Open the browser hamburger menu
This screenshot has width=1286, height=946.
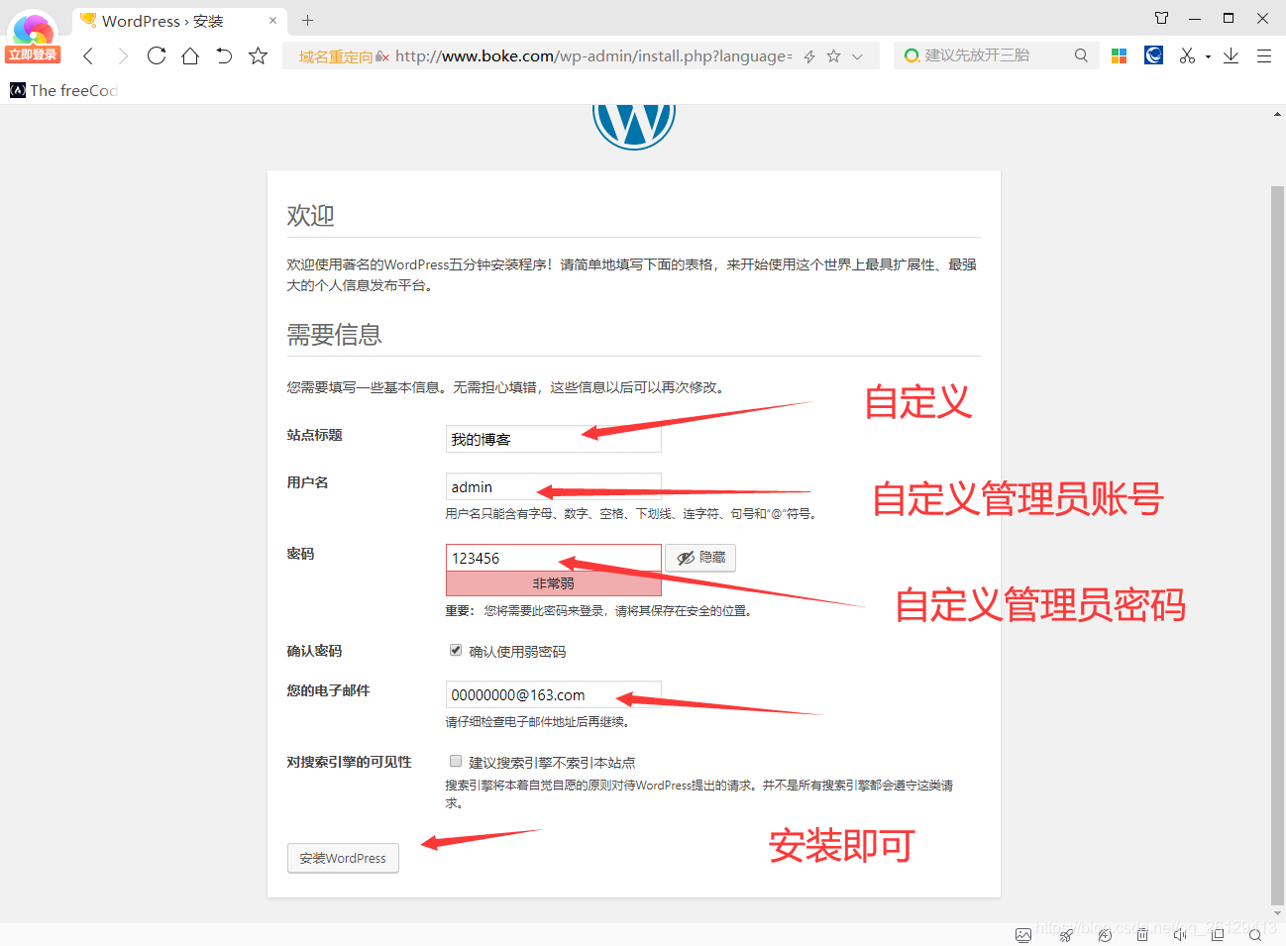(1264, 56)
